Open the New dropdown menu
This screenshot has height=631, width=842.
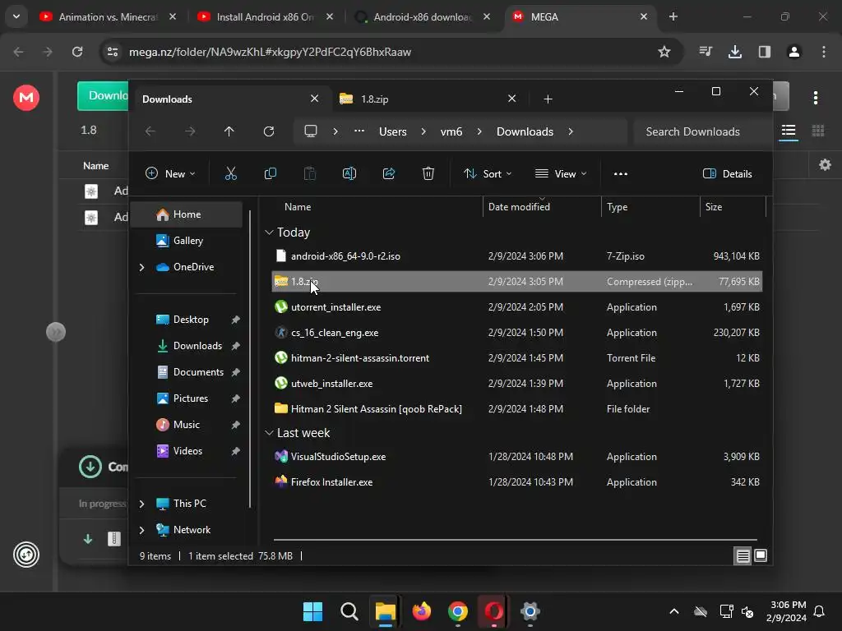pos(170,173)
